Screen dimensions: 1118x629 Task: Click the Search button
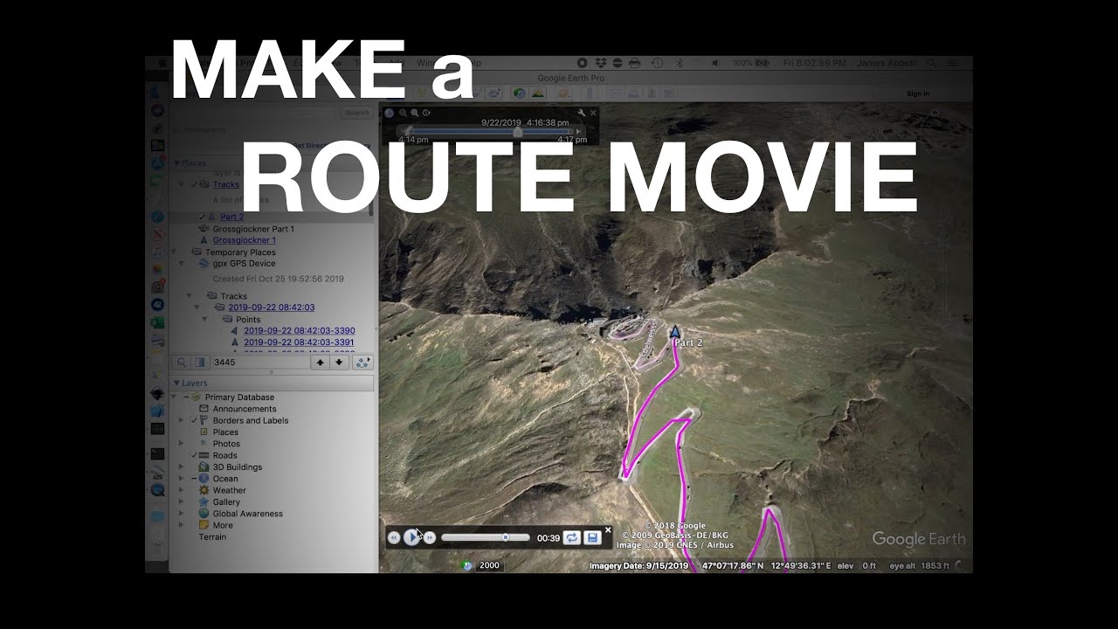coord(356,113)
